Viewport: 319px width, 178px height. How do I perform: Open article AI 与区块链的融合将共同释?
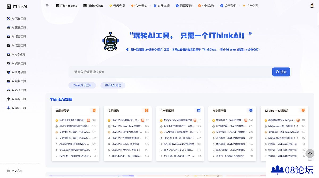[x=75, y=126]
